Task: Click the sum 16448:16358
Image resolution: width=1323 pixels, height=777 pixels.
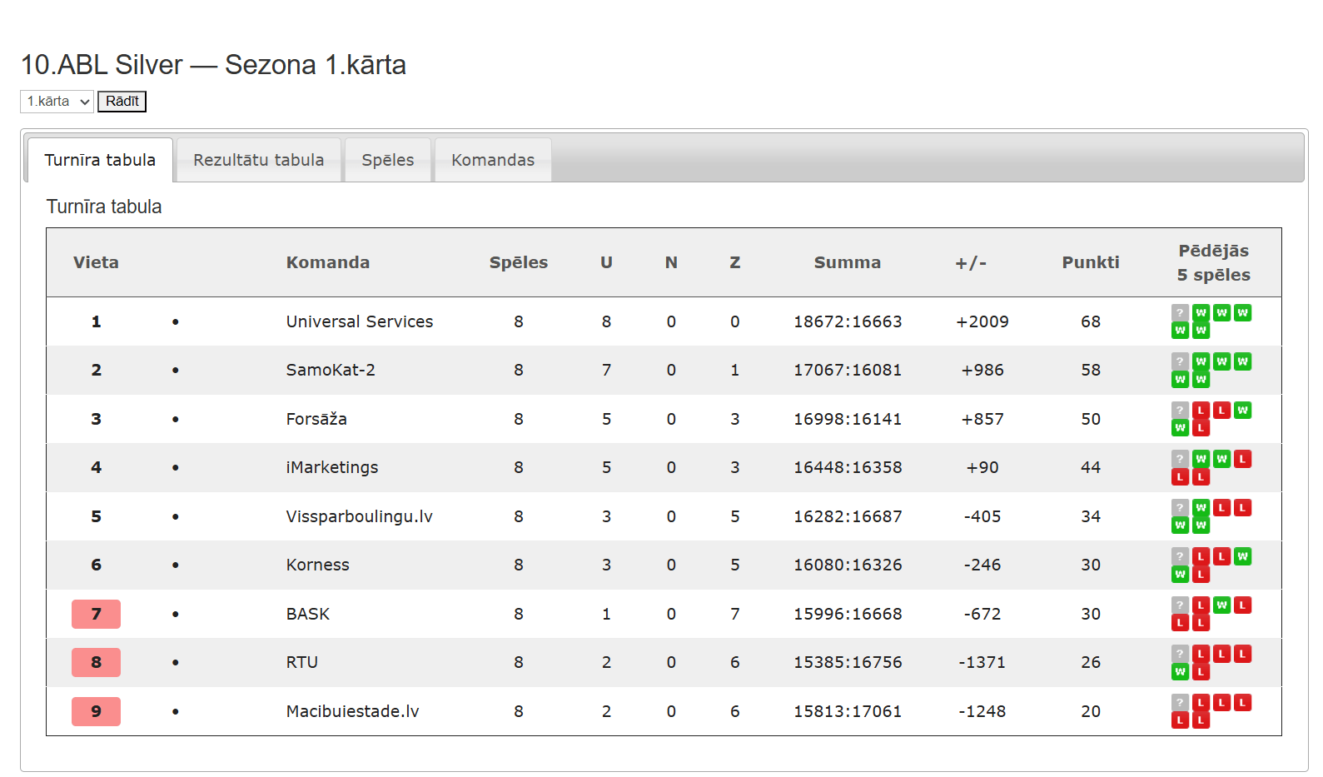Action: click(848, 467)
